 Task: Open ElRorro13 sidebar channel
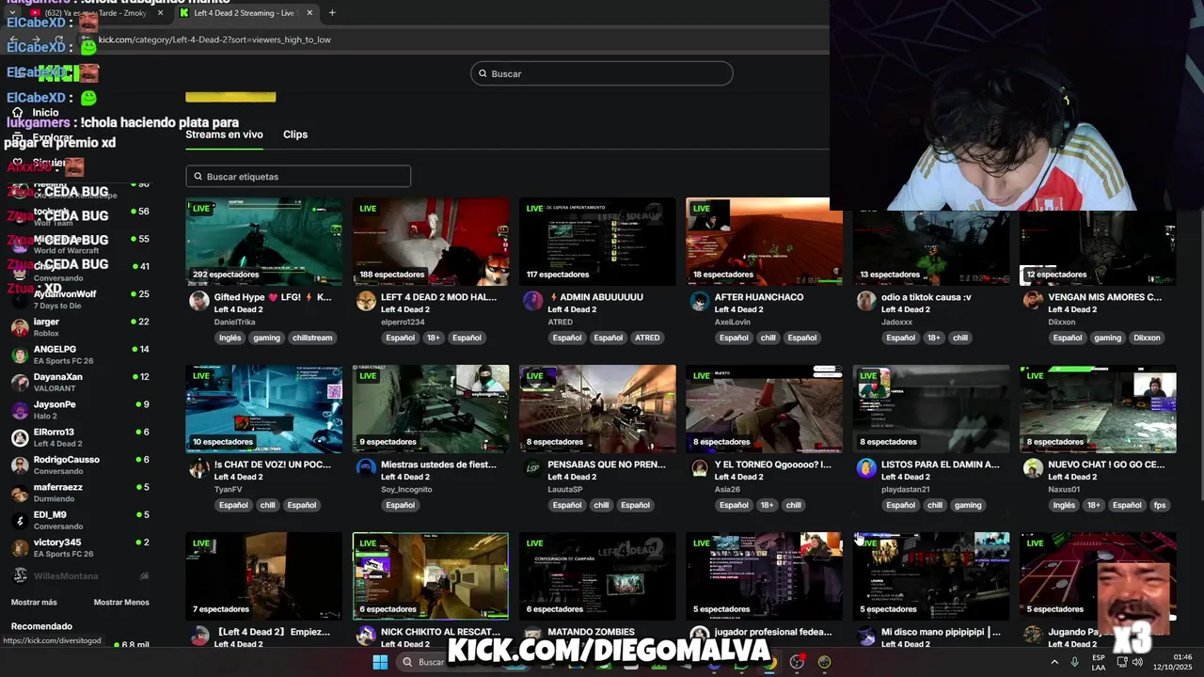coord(80,437)
